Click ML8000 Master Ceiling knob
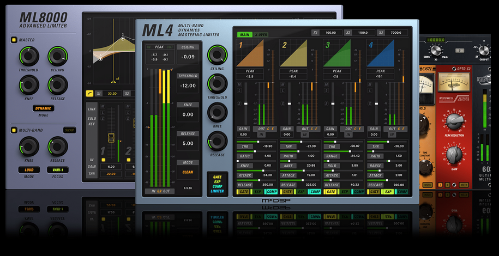 coord(58,56)
